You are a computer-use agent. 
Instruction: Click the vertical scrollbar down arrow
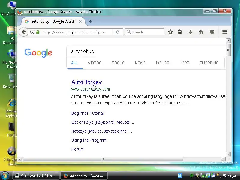click(x=228, y=154)
